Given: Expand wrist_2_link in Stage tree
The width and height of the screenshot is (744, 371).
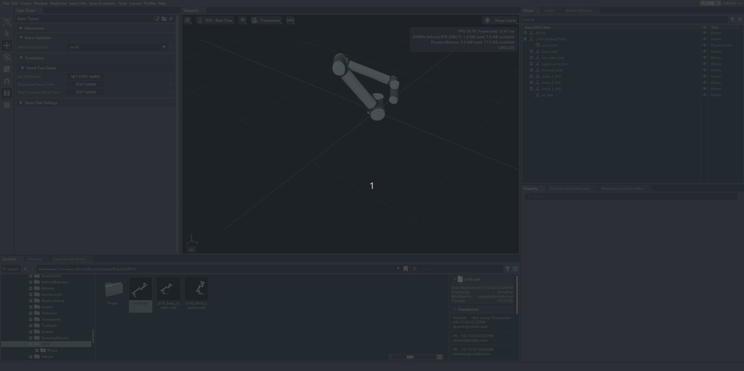Looking at the screenshot, I should 531,83.
